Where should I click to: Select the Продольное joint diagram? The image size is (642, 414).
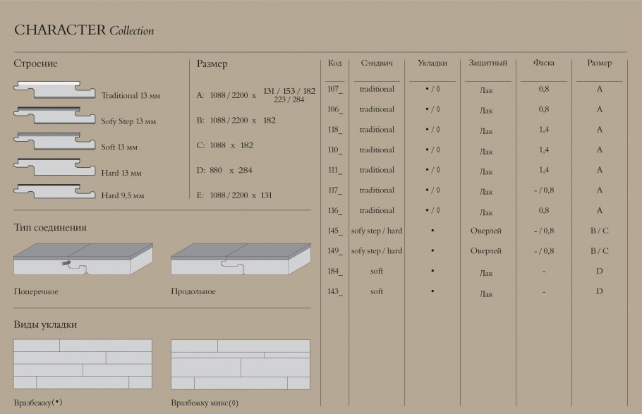240,260
